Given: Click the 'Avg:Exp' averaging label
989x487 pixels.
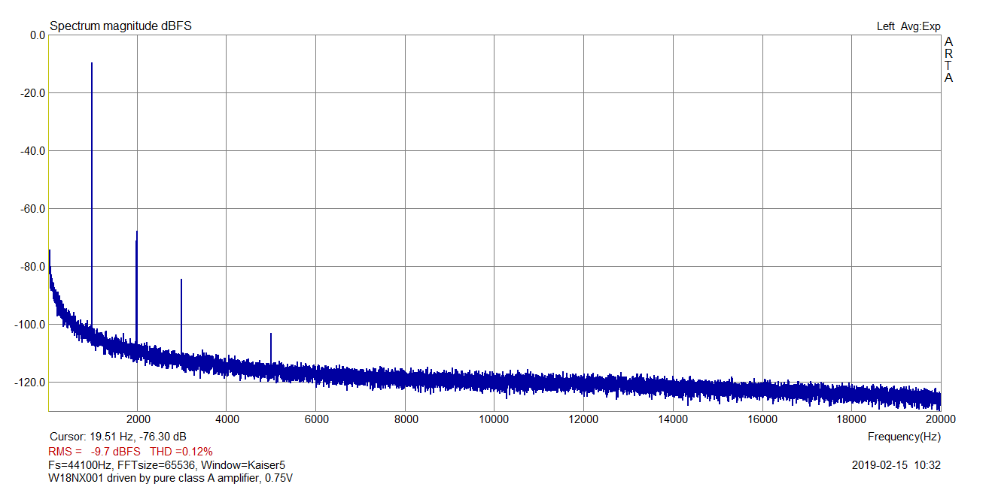Looking at the screenshot, I should (921, 26).
